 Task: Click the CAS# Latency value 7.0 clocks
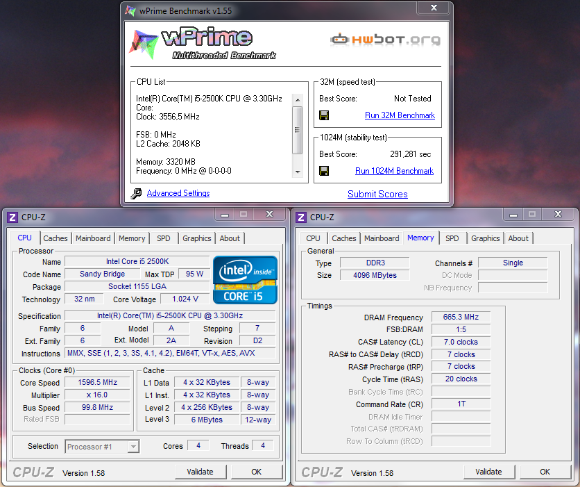coord(461,342)
